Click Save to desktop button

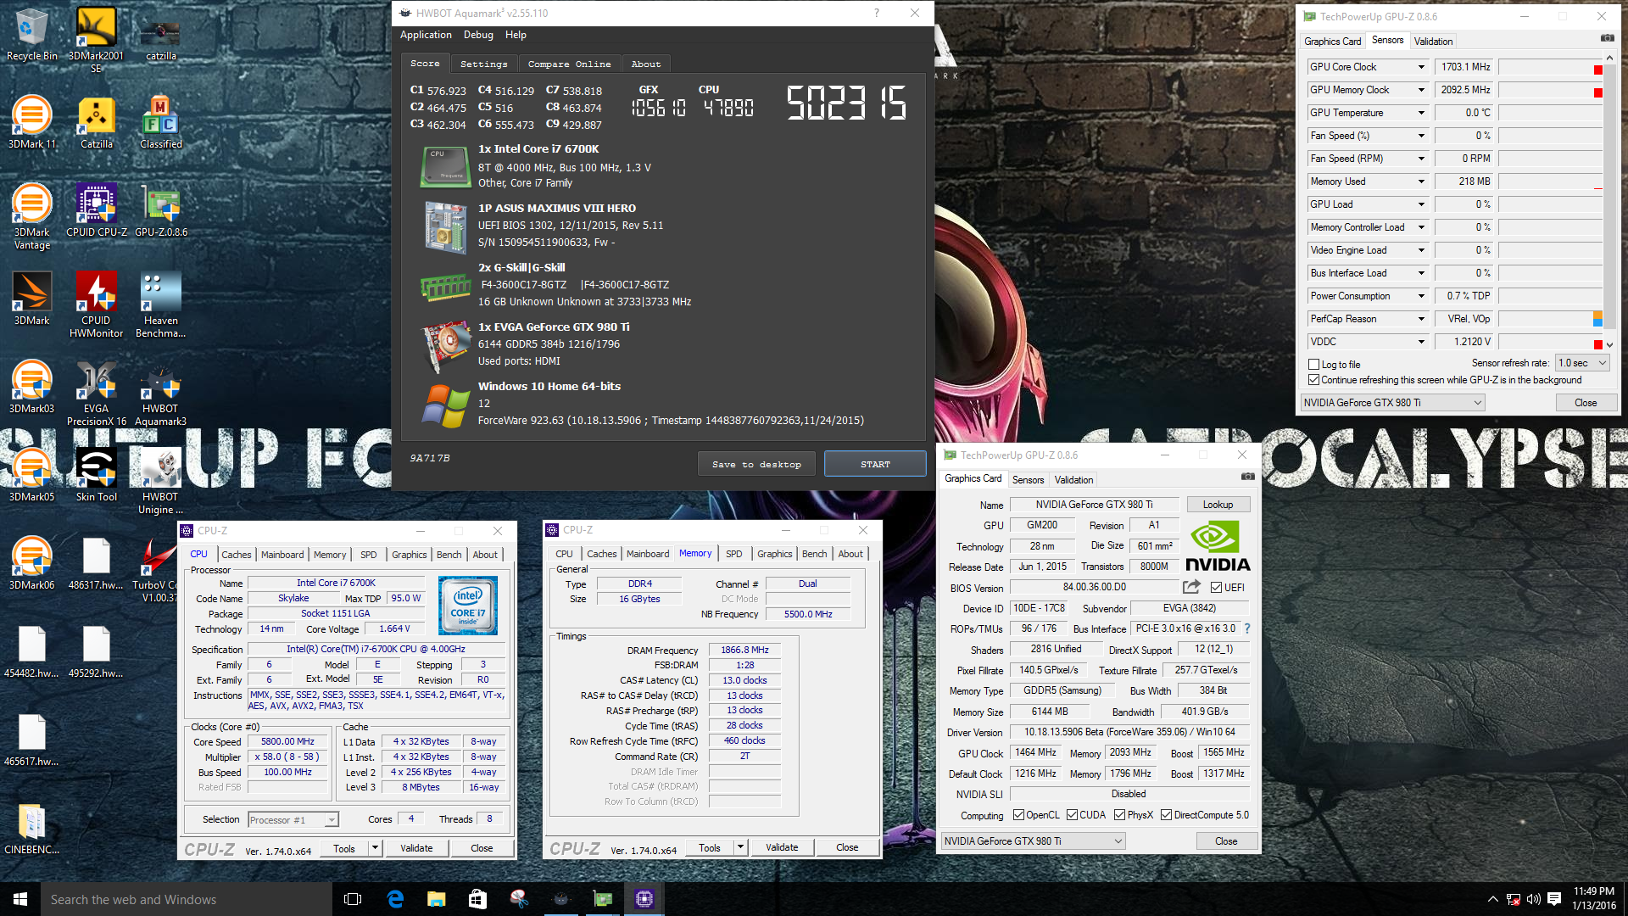pyautogui.click(x=756, y=465)
